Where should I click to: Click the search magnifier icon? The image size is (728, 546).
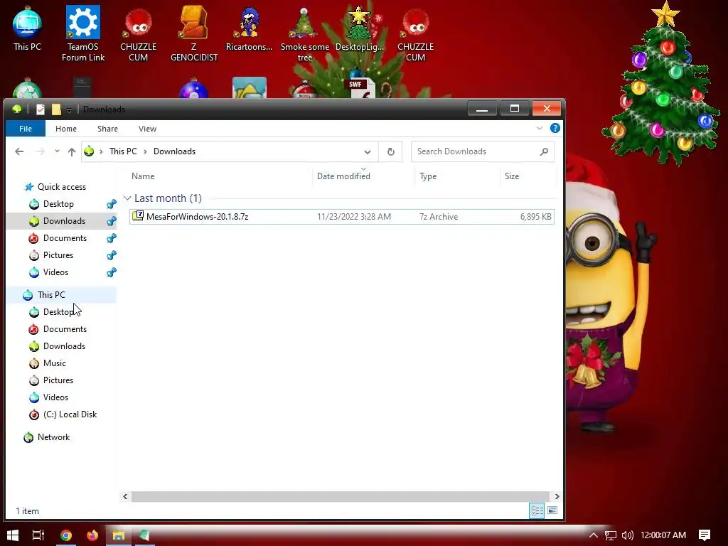544,151
